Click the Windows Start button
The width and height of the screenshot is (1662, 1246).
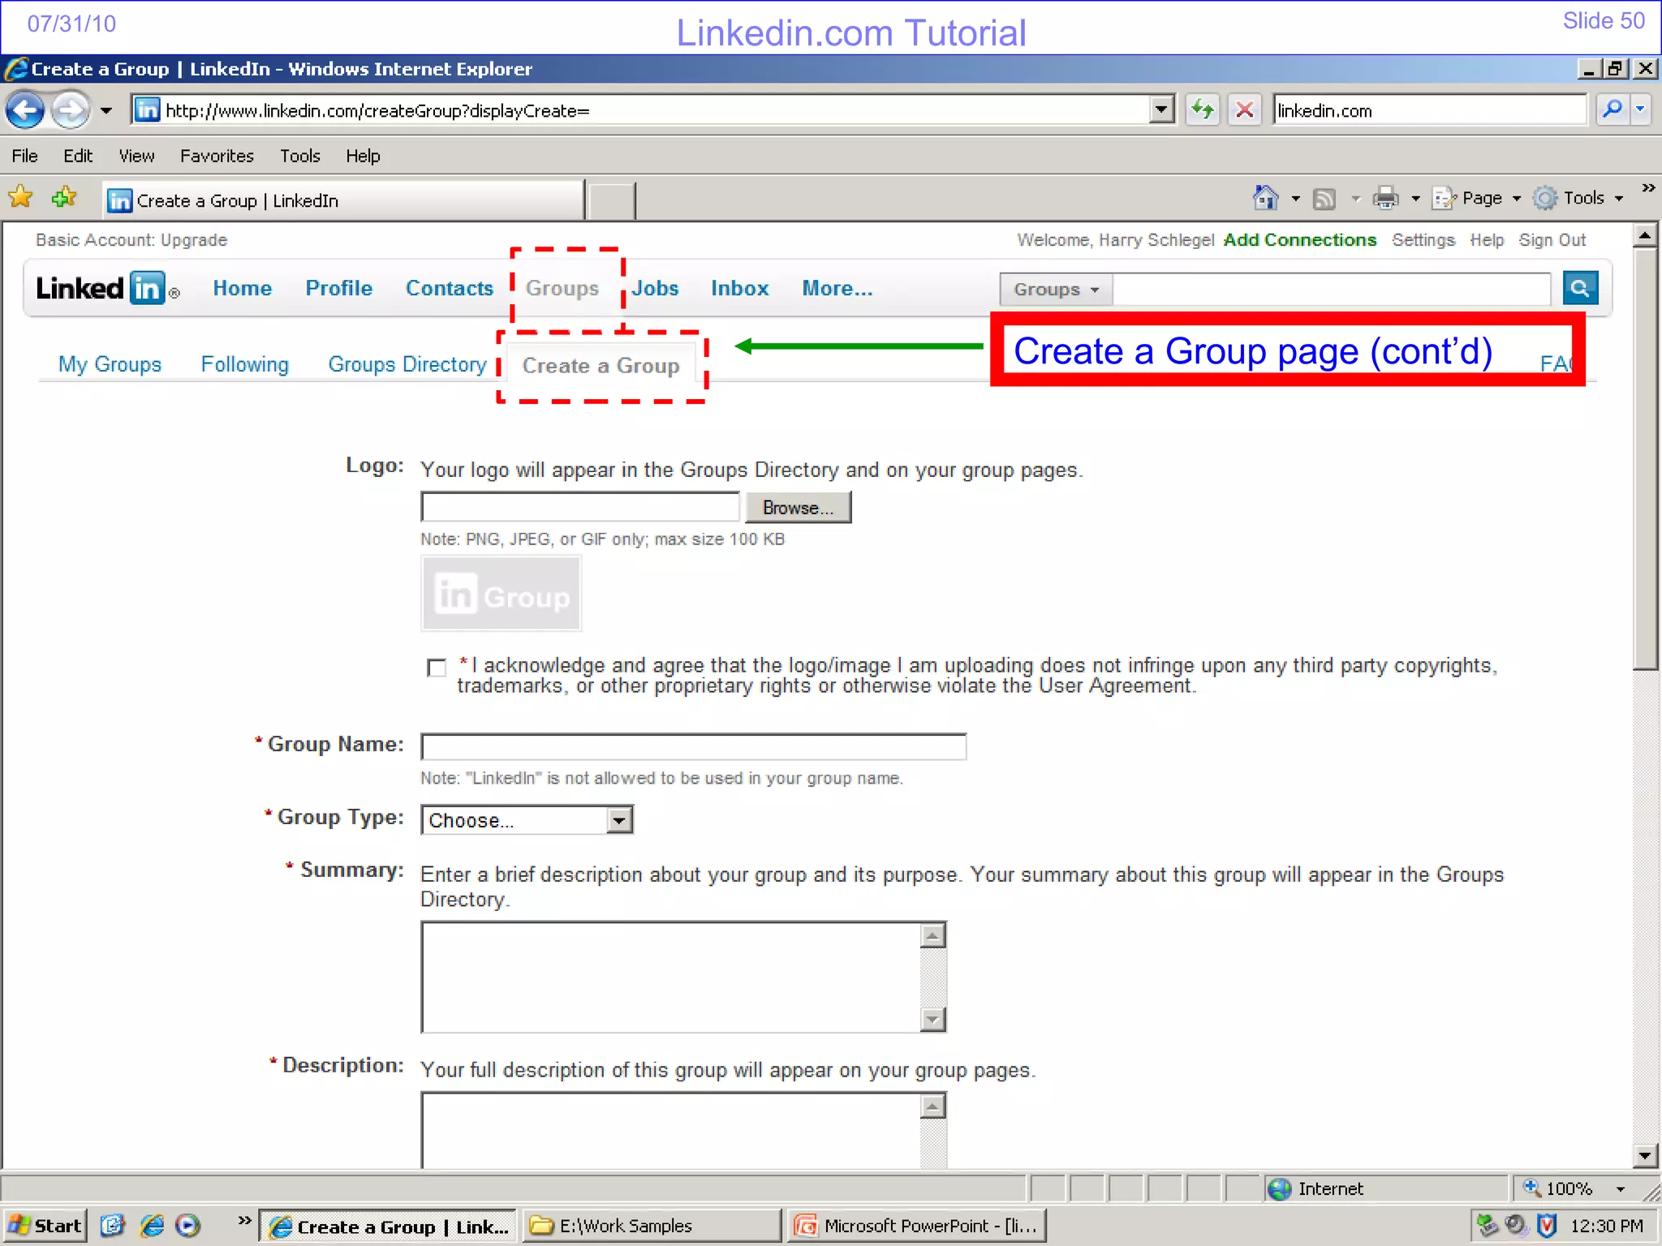(x=45, y=1225)
